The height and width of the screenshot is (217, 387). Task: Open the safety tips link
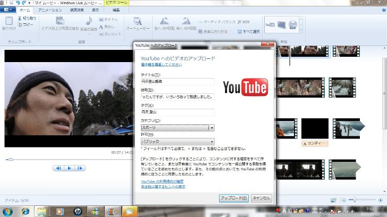click(x=163, y=187)
